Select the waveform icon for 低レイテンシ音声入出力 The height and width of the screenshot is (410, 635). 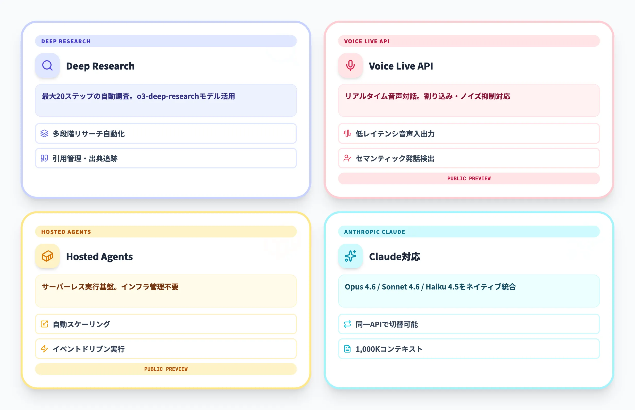[347, 134]
